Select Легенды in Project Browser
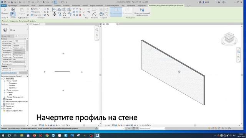This screenshot has width=246, height=138. click(9, 99)
